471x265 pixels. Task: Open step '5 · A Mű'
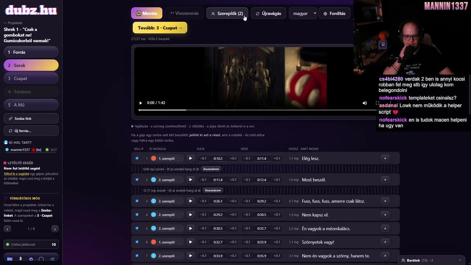tap(31, 105)
